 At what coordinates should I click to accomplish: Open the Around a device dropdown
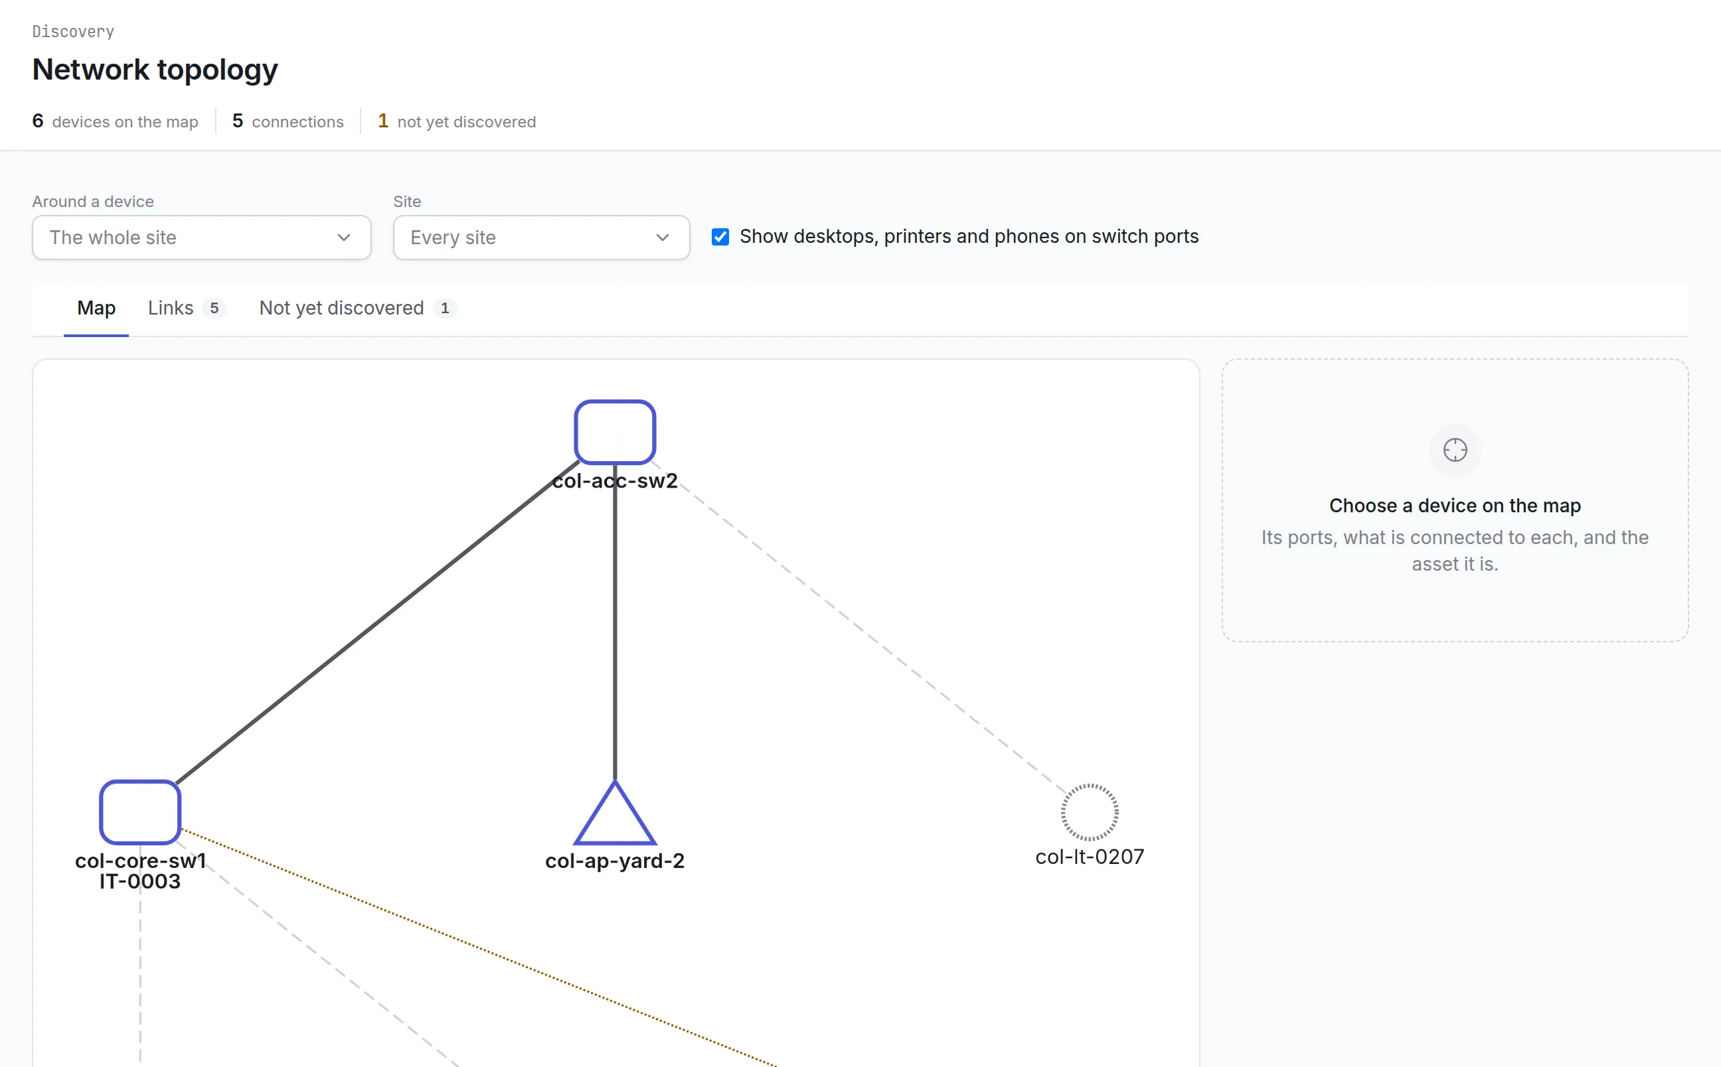201,237
